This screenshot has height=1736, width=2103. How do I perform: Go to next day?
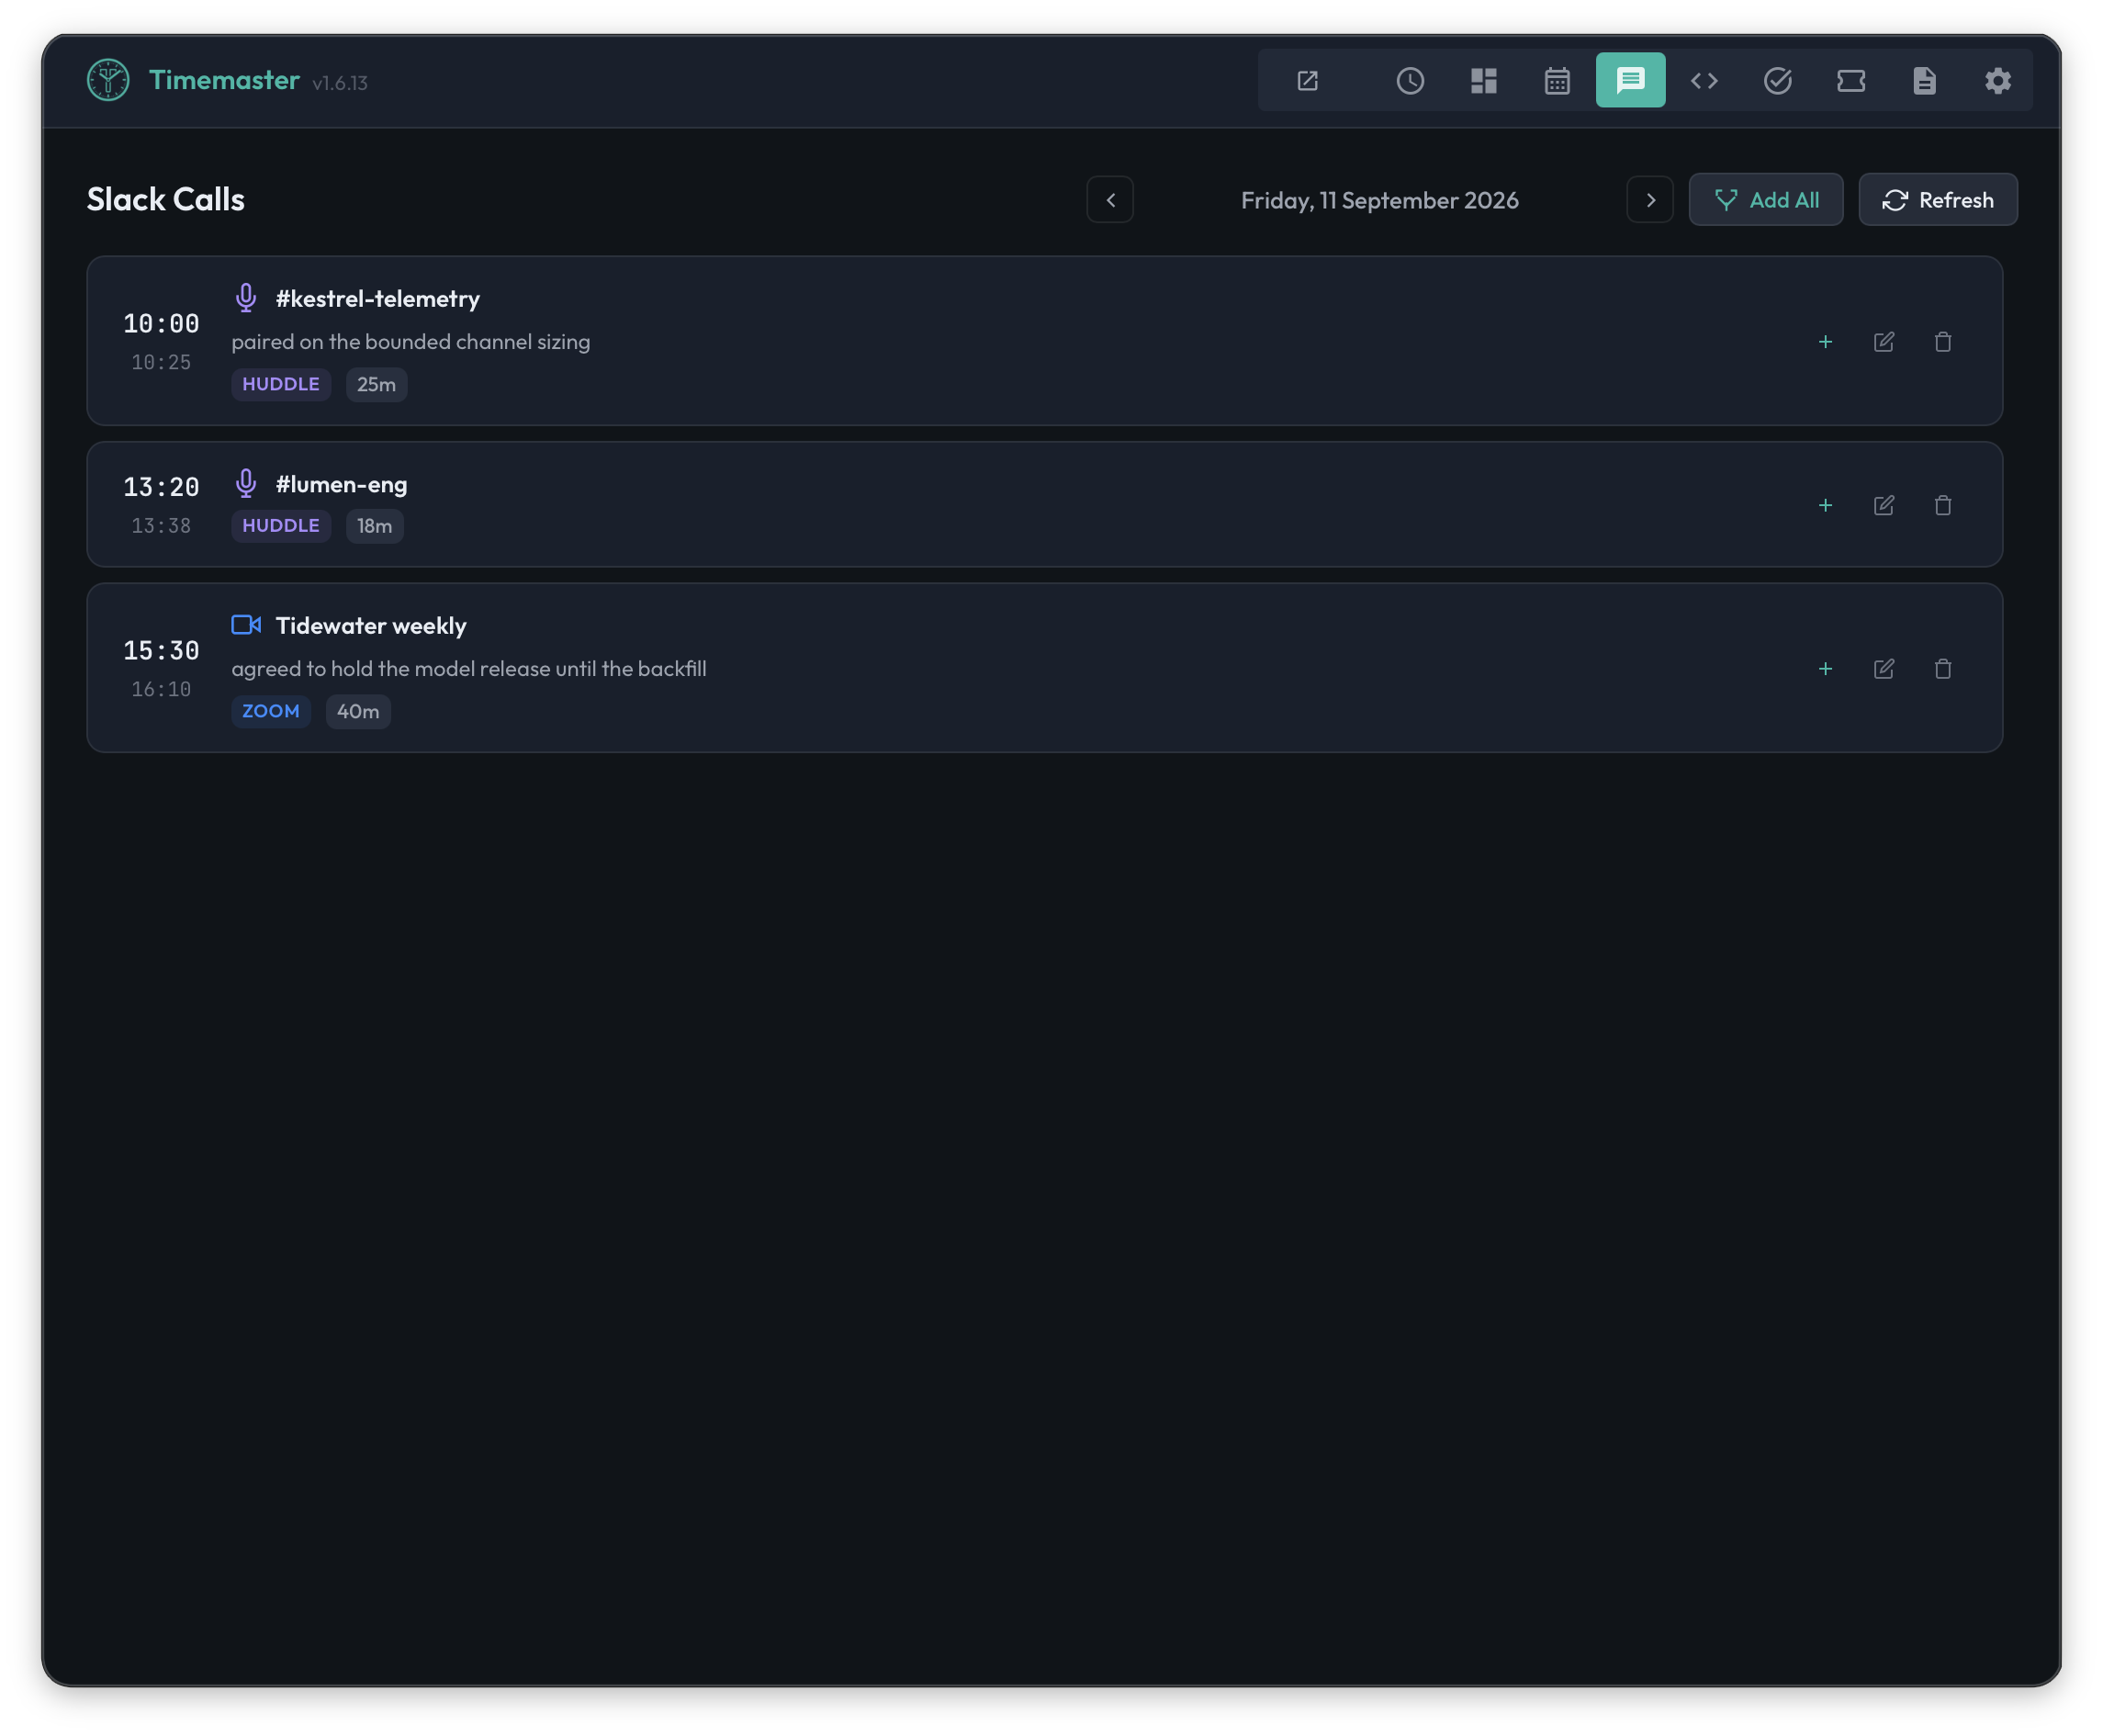click(x=1650, y=200)
